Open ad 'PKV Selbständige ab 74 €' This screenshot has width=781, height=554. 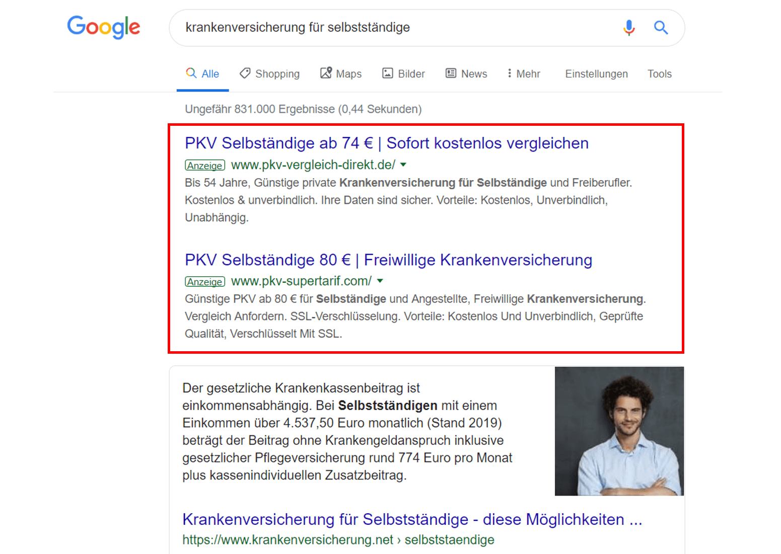coord(386,143)
